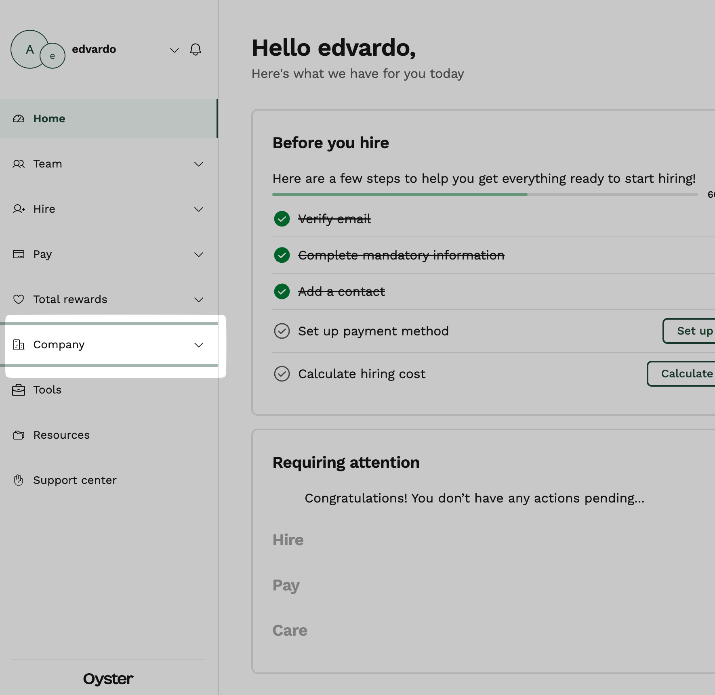
Task: Open Resources in the sidebar
Action: click(61, 435)
